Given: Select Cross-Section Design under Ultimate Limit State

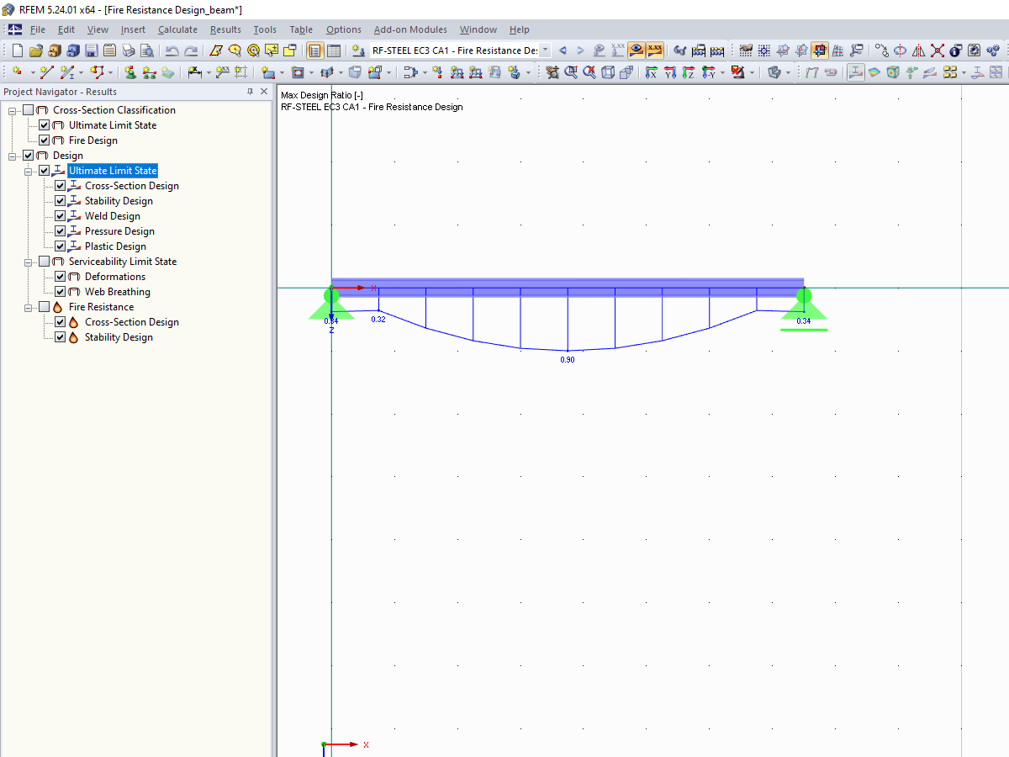Looking at the screenshot, I should [132, 185].
